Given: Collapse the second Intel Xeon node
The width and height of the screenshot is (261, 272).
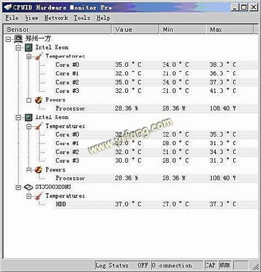Looking at the screenshot, I should (19, 117).
